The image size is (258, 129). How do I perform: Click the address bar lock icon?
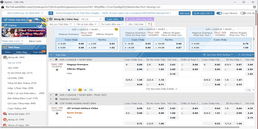3,7
